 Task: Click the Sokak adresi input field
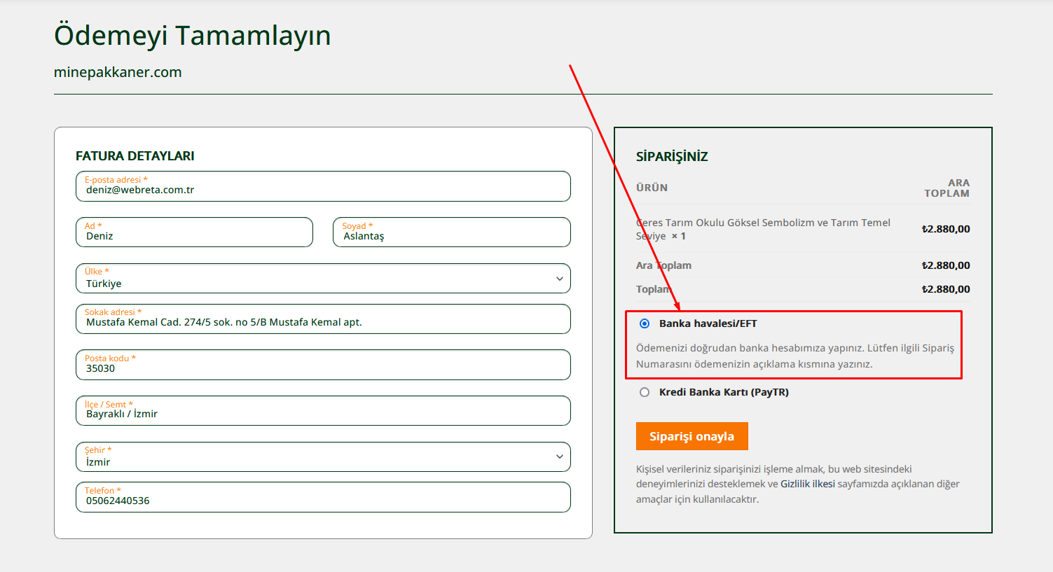pos(323,319)
